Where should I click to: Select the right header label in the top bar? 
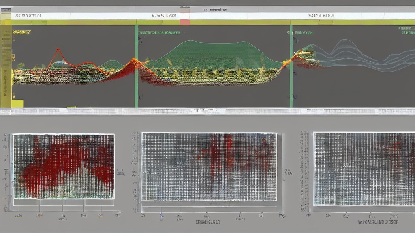tap(321, 16)
